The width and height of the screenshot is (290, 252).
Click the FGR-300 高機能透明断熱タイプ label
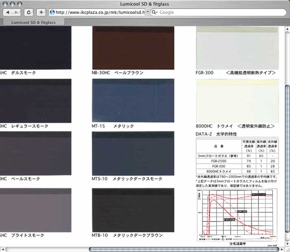[x=236, y=73]
